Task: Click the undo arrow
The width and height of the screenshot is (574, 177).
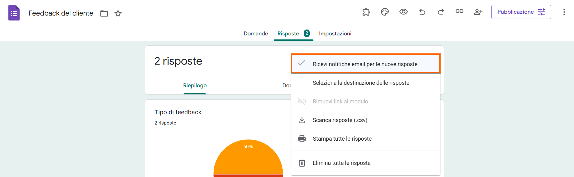Action: click(x=422, y=12)
